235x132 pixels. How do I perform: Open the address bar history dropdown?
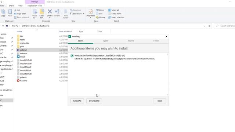204,26
